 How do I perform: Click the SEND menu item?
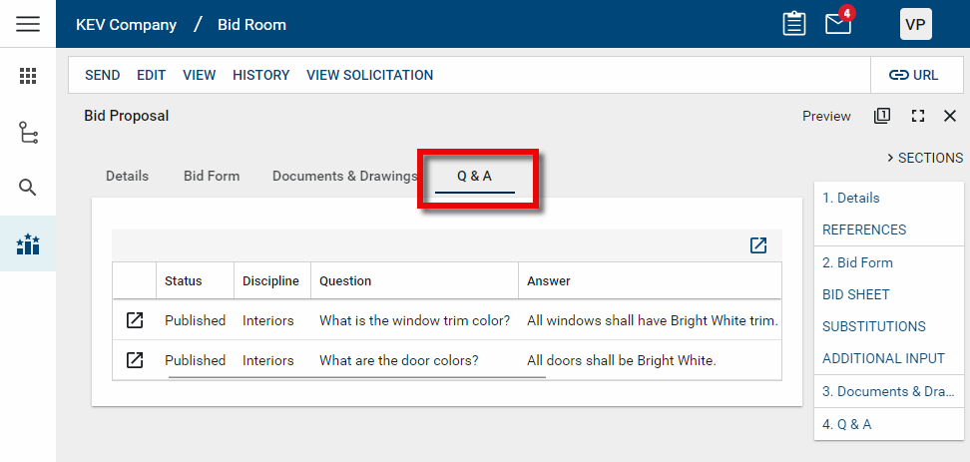point(102,75)
